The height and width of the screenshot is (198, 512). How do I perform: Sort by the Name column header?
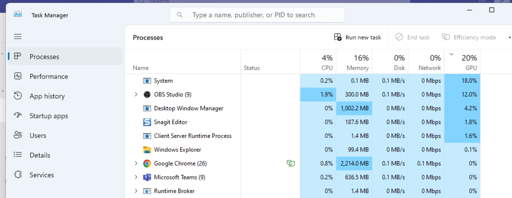(x=183, y=62)
